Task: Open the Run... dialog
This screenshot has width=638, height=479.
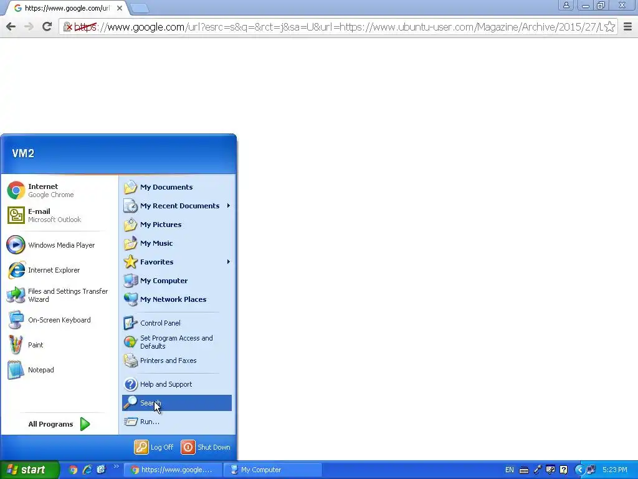Action: pos(177,422)
